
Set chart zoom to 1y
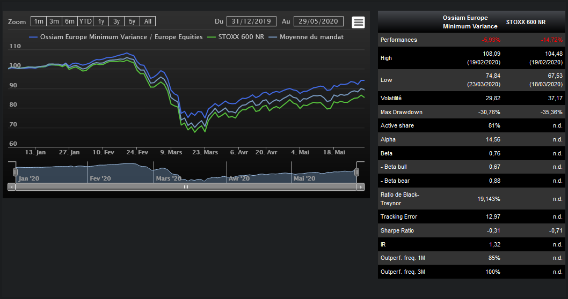pos(101,21)
